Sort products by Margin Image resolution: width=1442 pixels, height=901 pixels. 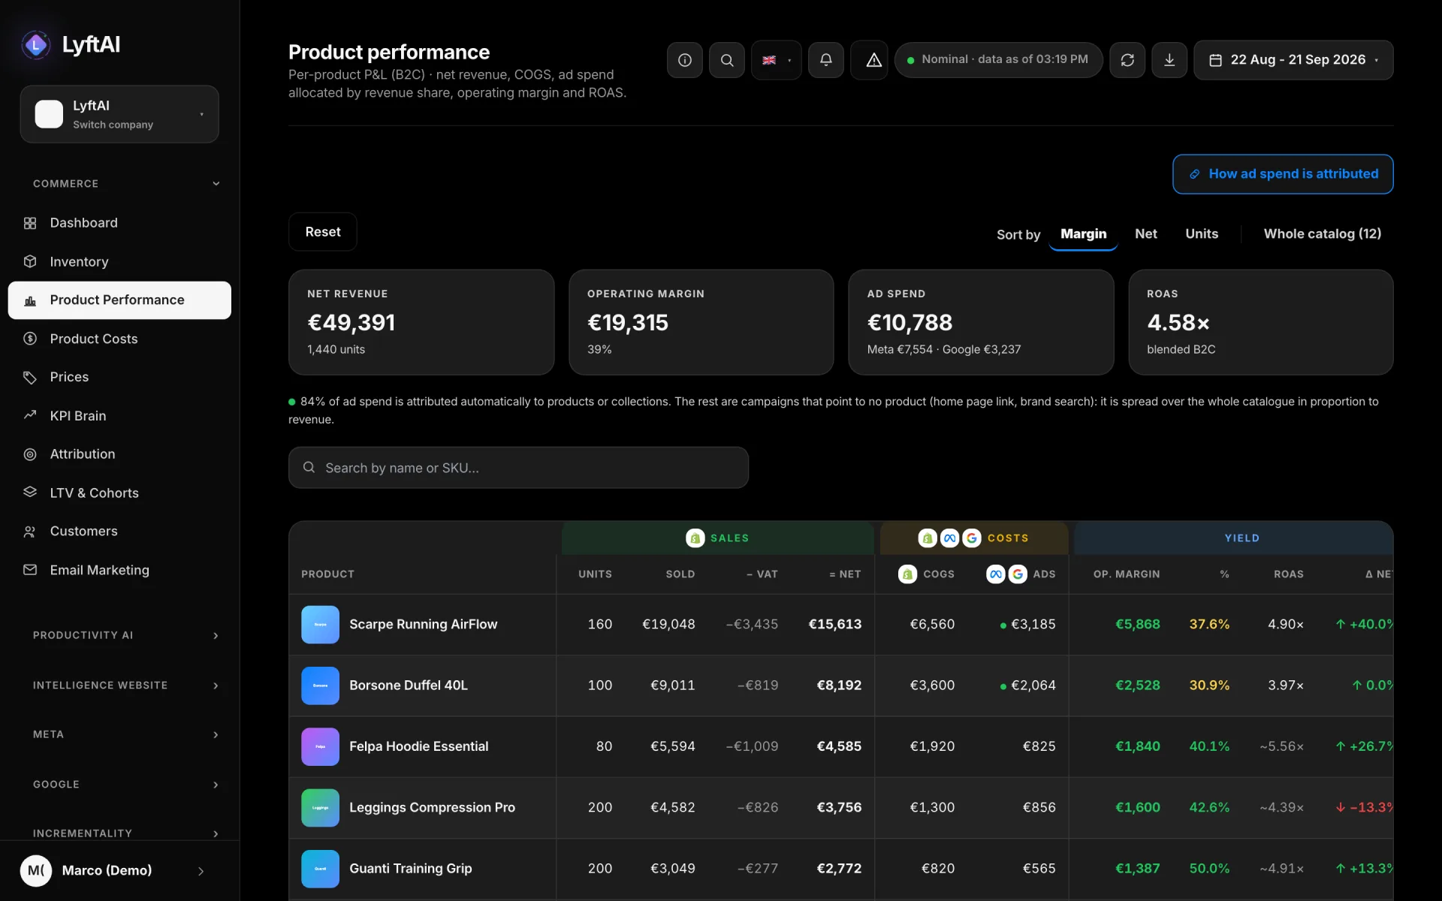tap(1083, 234)
